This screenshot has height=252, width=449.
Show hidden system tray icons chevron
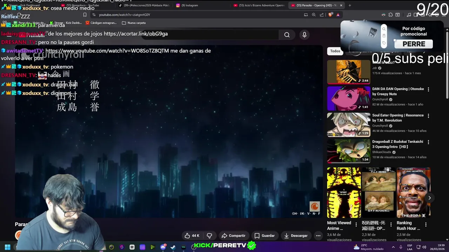[x=393, y=247]
